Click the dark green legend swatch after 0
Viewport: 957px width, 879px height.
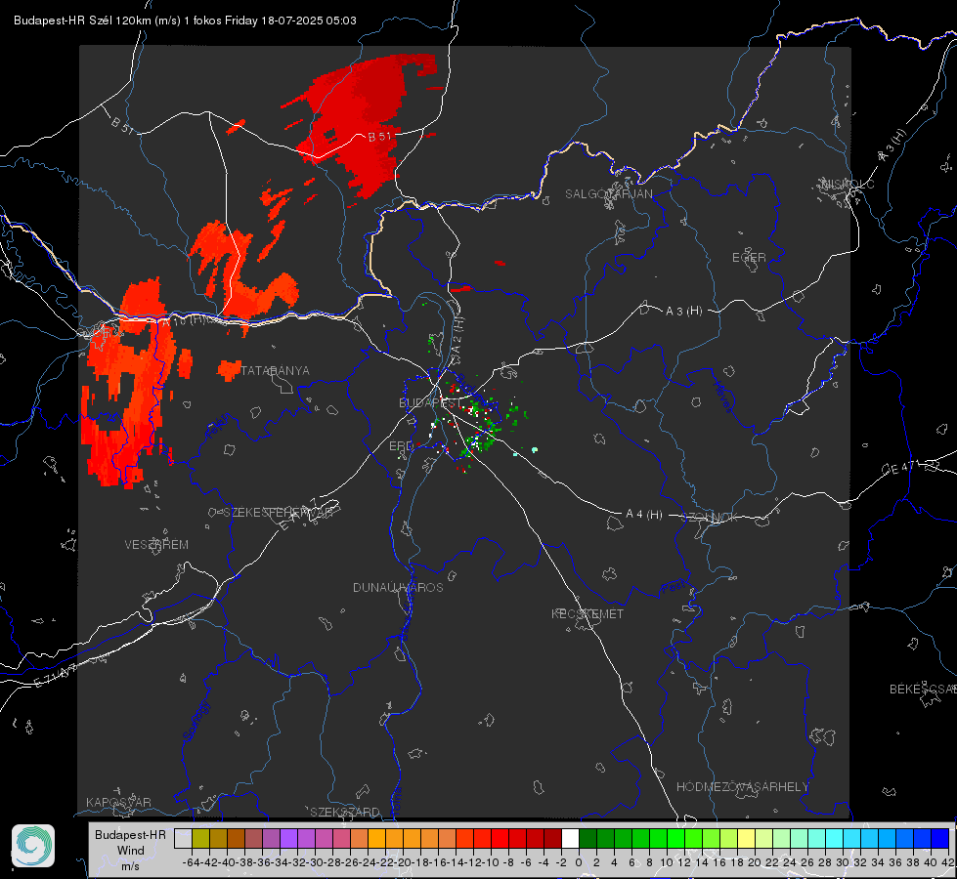point(587,838)
